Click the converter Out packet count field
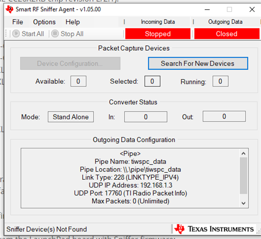 point(224,117)
